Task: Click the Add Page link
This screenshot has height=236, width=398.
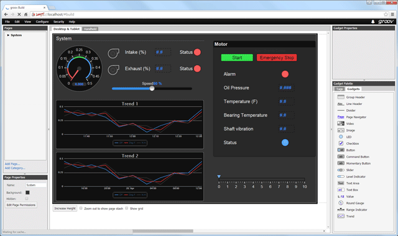Action: coord(12,164)
